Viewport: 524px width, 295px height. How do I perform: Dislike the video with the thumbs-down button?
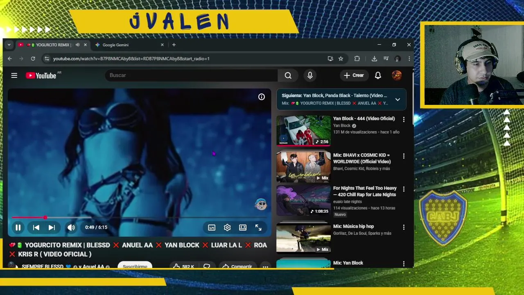point(207,266)
